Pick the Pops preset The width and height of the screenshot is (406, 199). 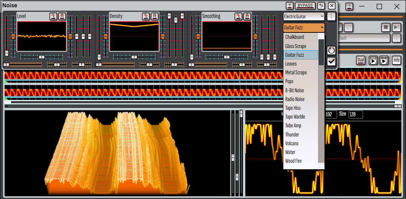(301, 81)
